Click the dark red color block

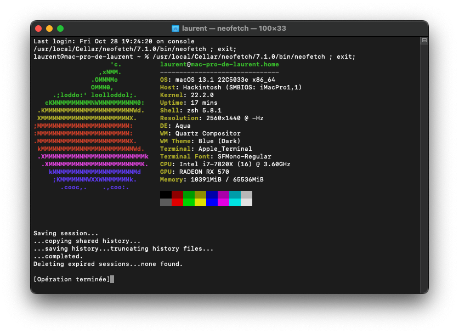(177, 195)
